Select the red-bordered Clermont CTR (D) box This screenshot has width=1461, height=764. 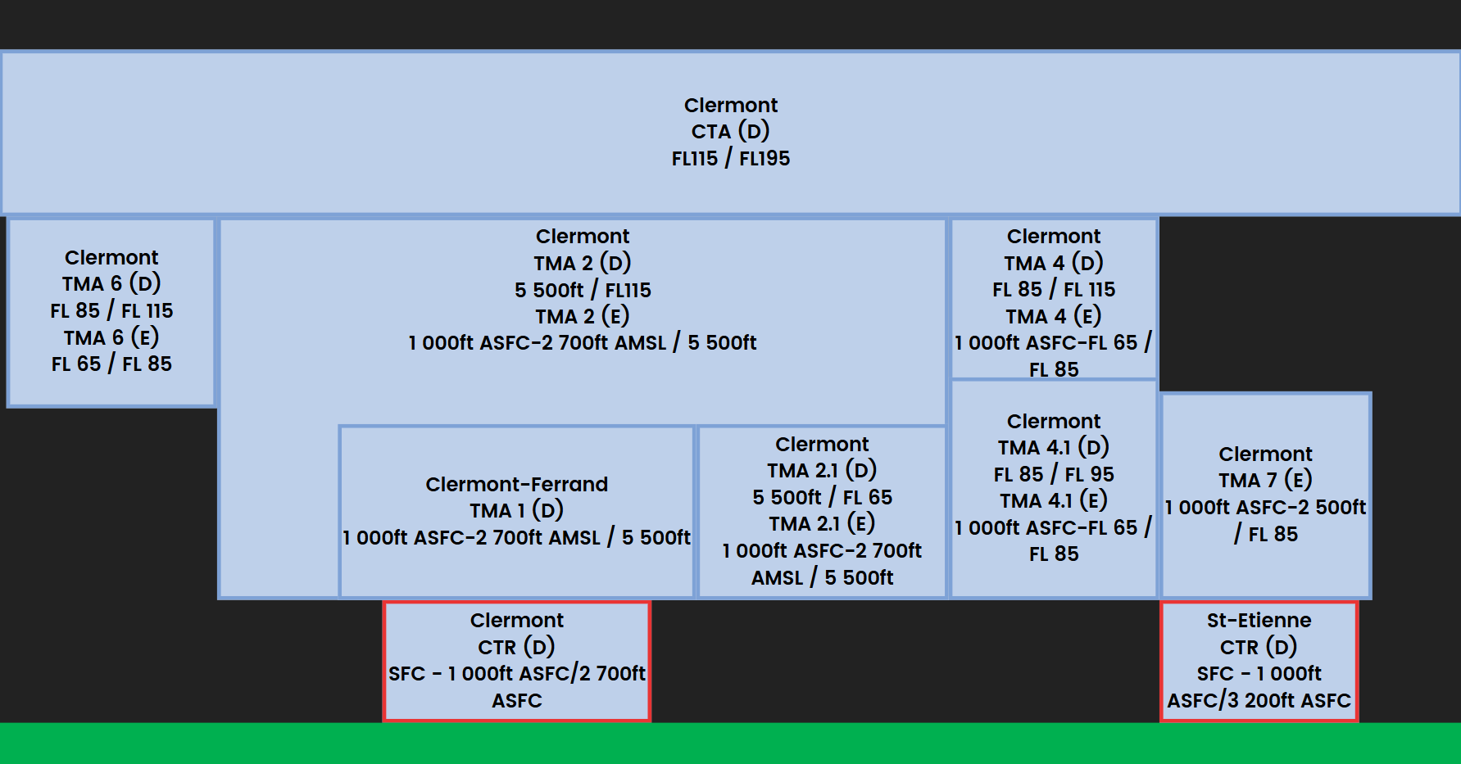[x=517, y=662]
